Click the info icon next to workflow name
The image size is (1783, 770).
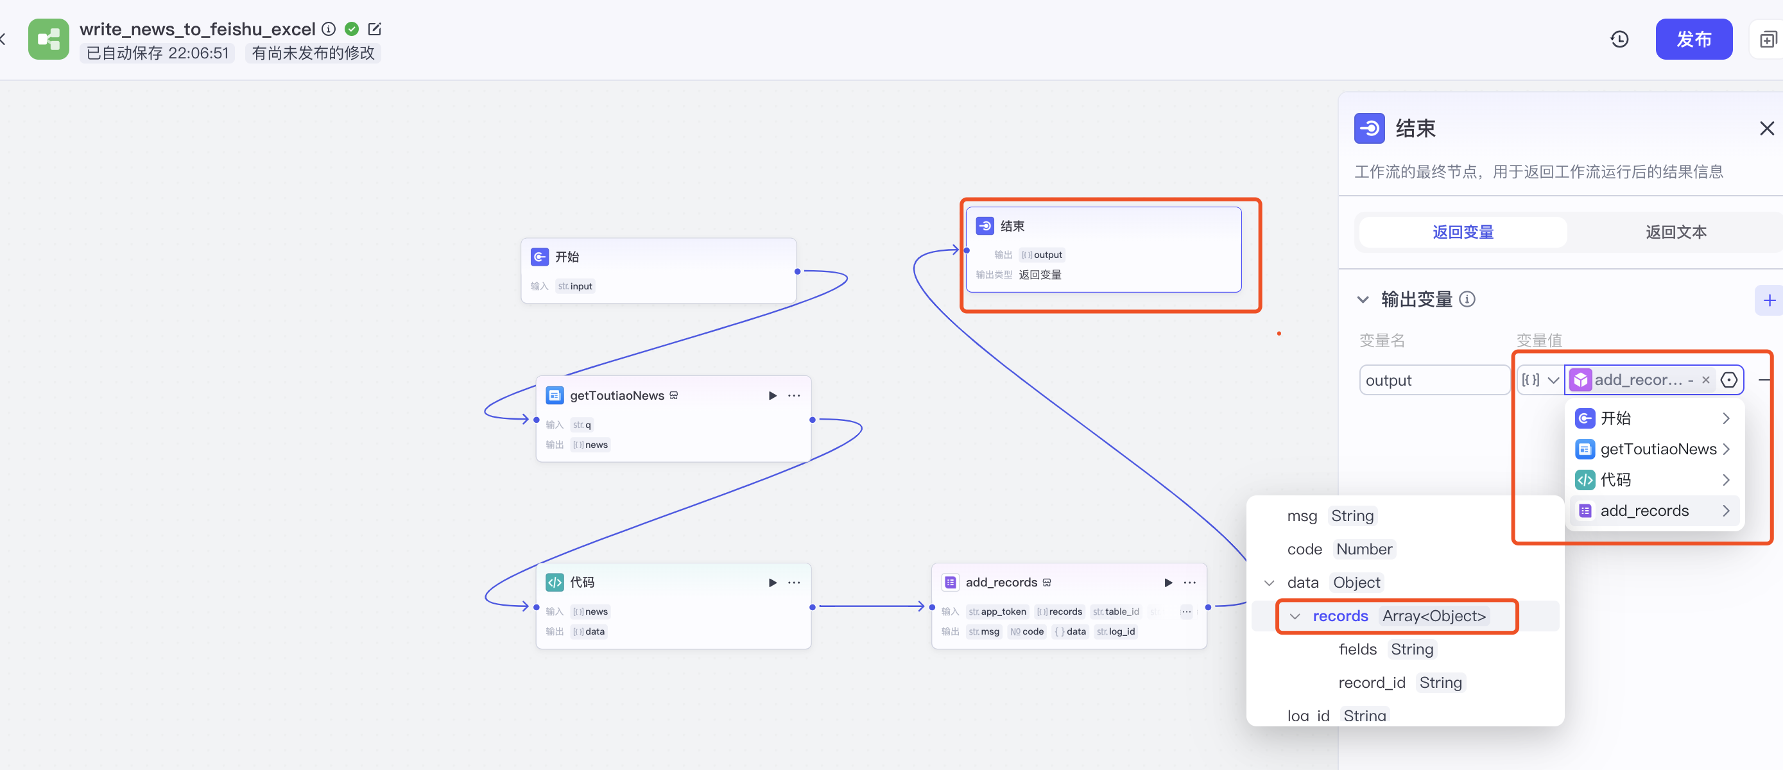[329, 29]
